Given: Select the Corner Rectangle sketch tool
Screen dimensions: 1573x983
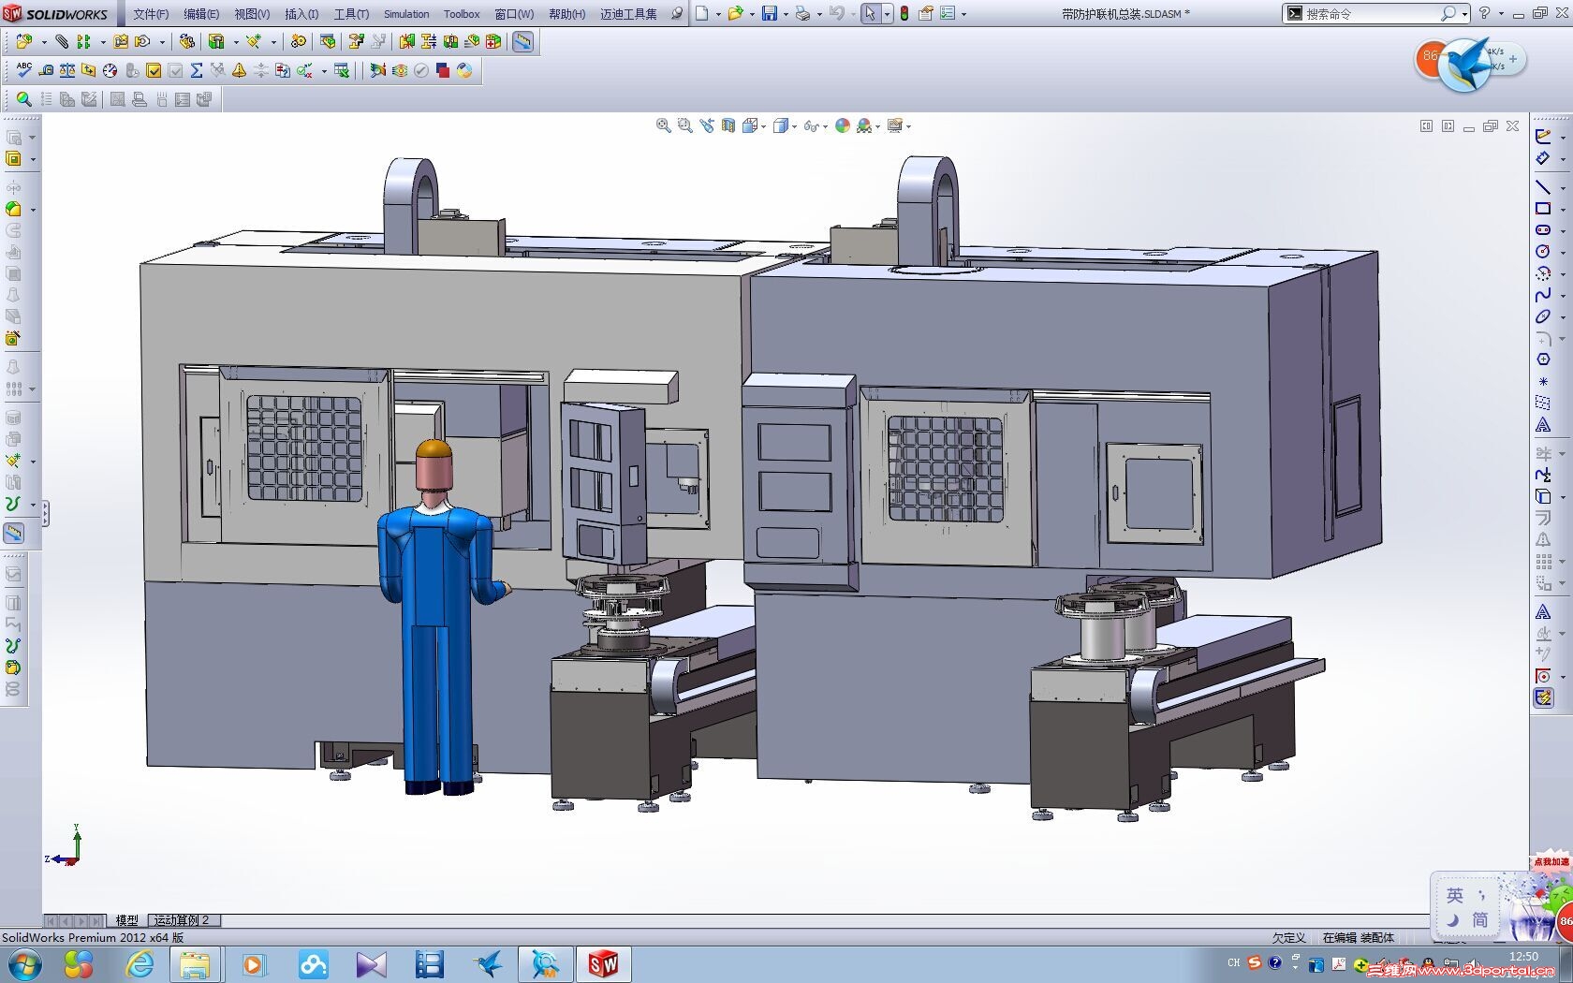Looking at the screenshot, I should coord(1543,209).
